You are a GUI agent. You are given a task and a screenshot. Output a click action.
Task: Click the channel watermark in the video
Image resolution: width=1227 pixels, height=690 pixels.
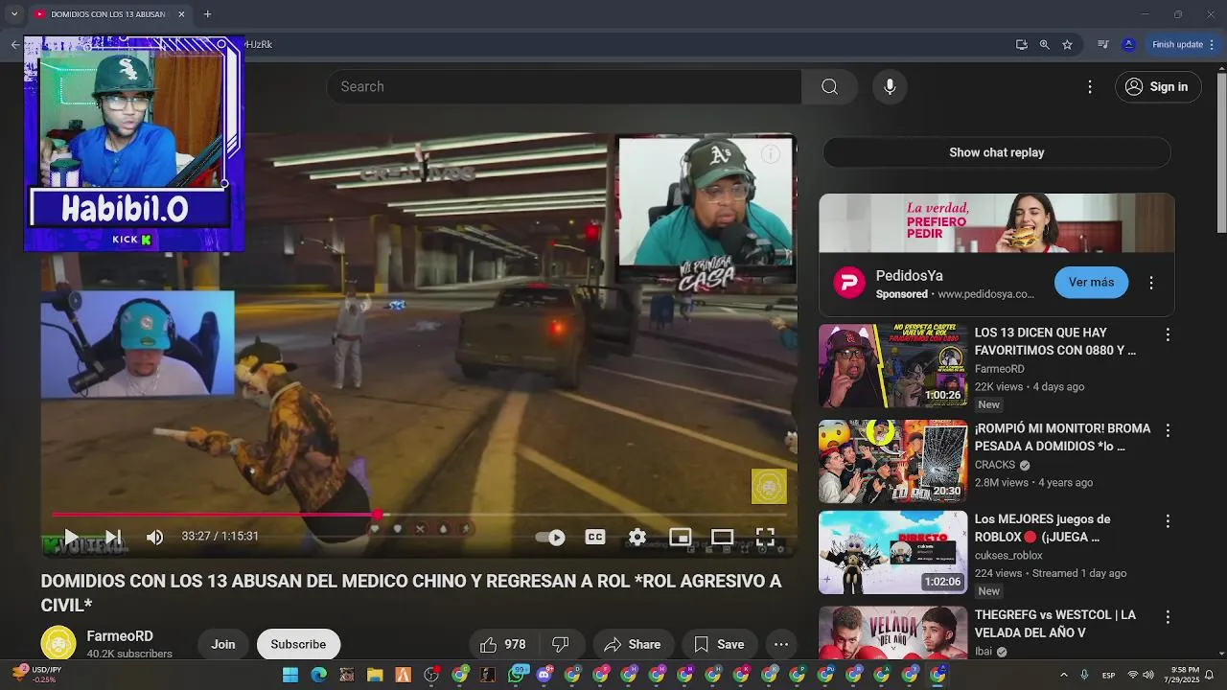tap(769, 487)
